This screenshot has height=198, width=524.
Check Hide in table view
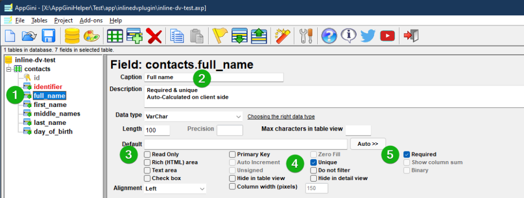[x=232, y=178]
